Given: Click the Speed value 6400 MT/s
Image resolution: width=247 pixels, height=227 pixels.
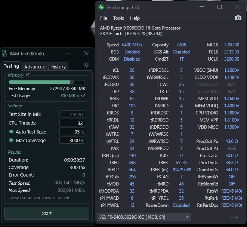Looking at the screenshot, I should point(132,45).
